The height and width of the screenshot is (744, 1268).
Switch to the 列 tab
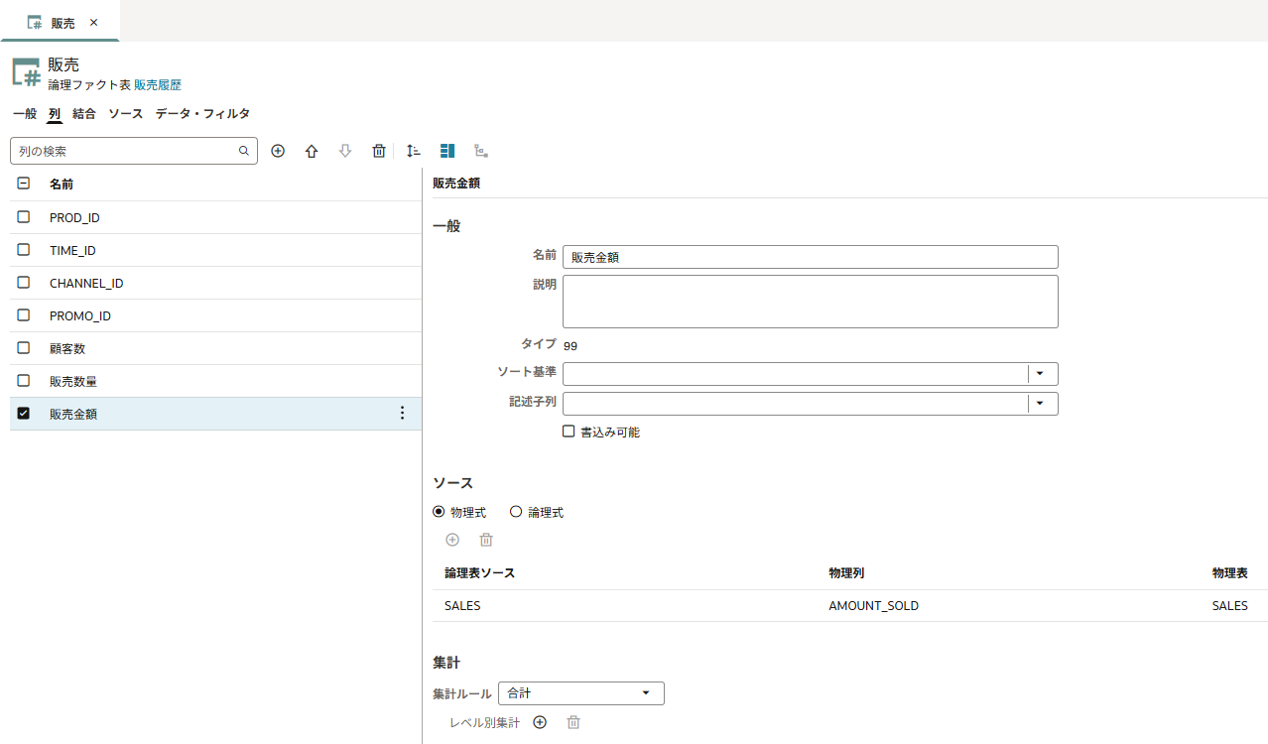click(x=55, y=114)
